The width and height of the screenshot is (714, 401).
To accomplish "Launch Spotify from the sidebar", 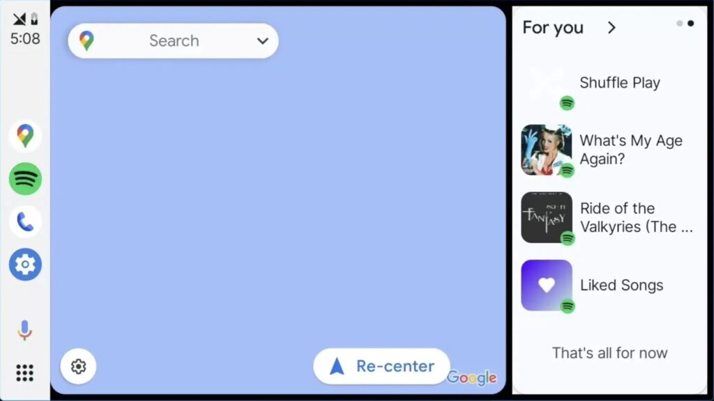I will [x=25, y=179].
